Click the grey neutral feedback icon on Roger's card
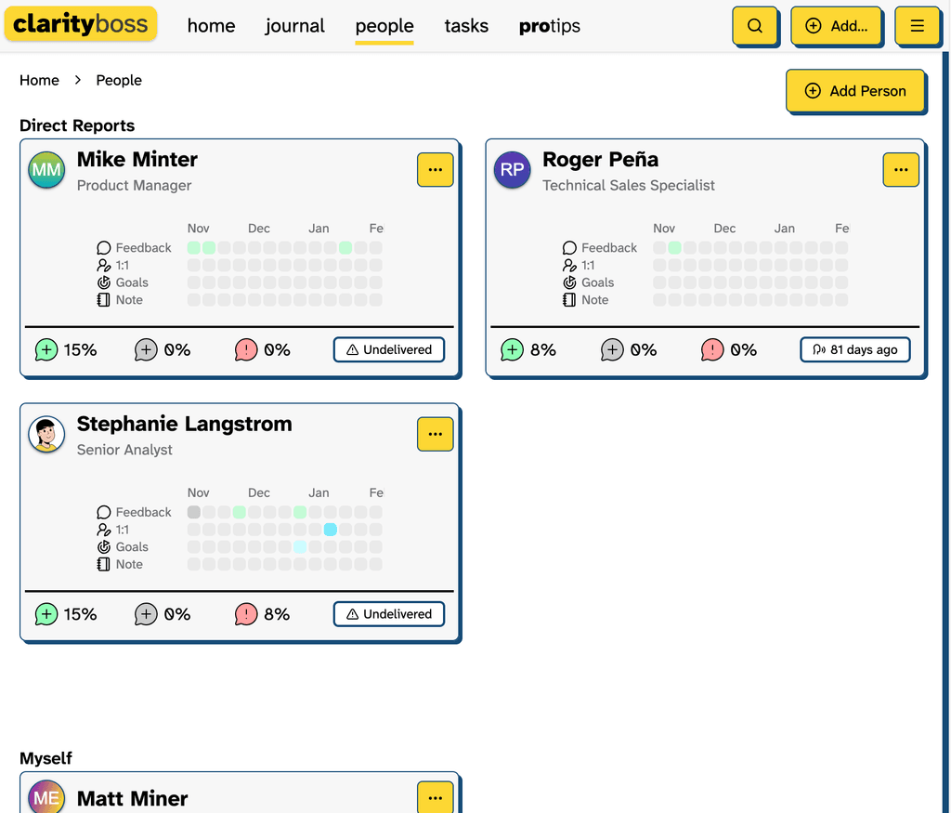 tap(611, 350)
